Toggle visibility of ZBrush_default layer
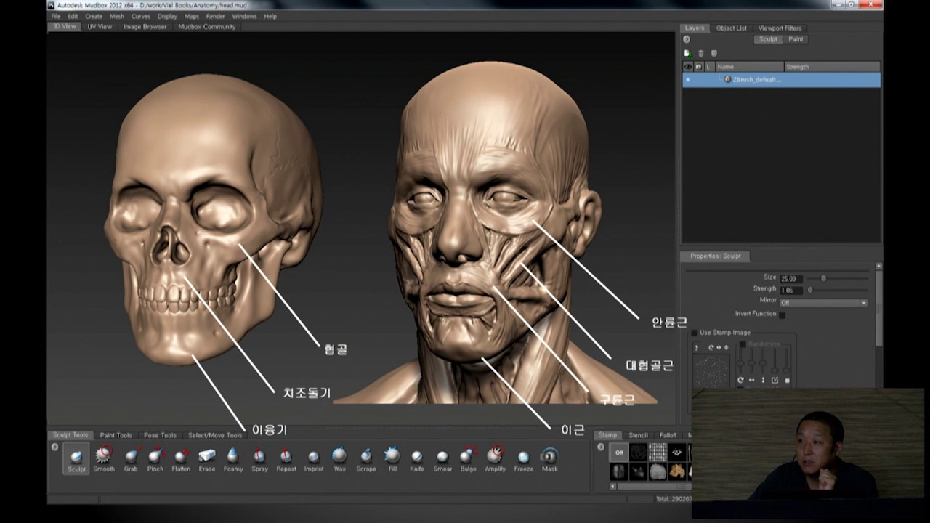The width and height of the screenshot is (930, 523). pyautogui.click(x=688, y=79)
